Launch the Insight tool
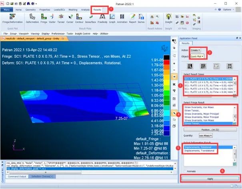This screenshot has width=242, height=189. pyautogui.click(x=169, y=19)
